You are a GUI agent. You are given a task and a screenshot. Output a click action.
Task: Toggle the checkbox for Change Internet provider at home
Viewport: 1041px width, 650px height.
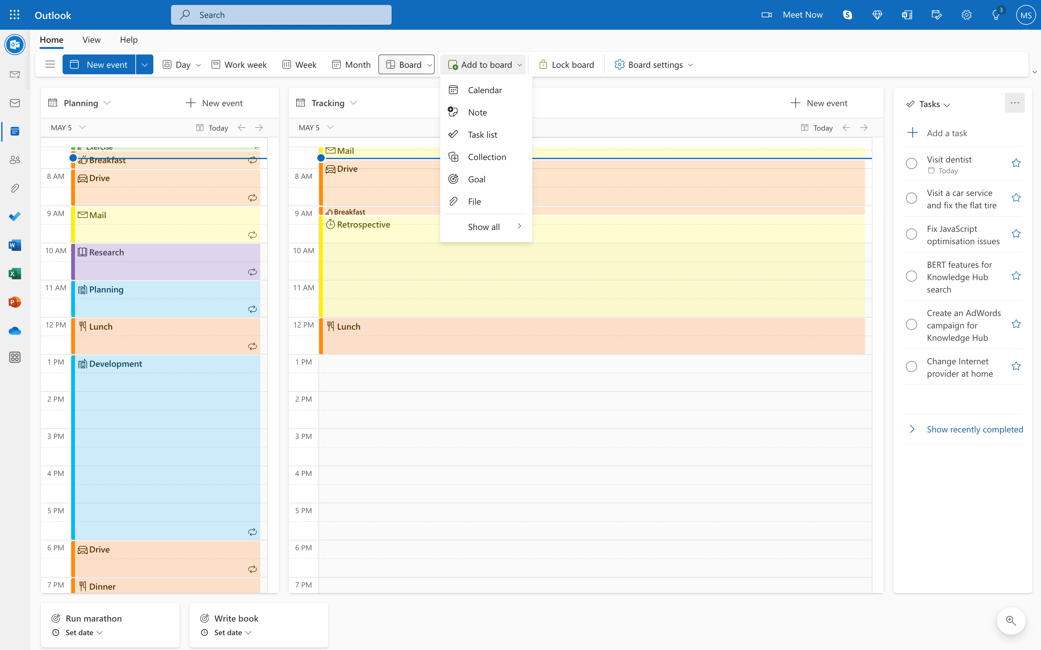point(911,367)
